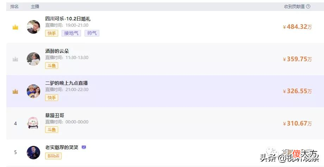Click broadcast time 00:00-00:00
Screen dimensions: 324x167
pos(77,122)
